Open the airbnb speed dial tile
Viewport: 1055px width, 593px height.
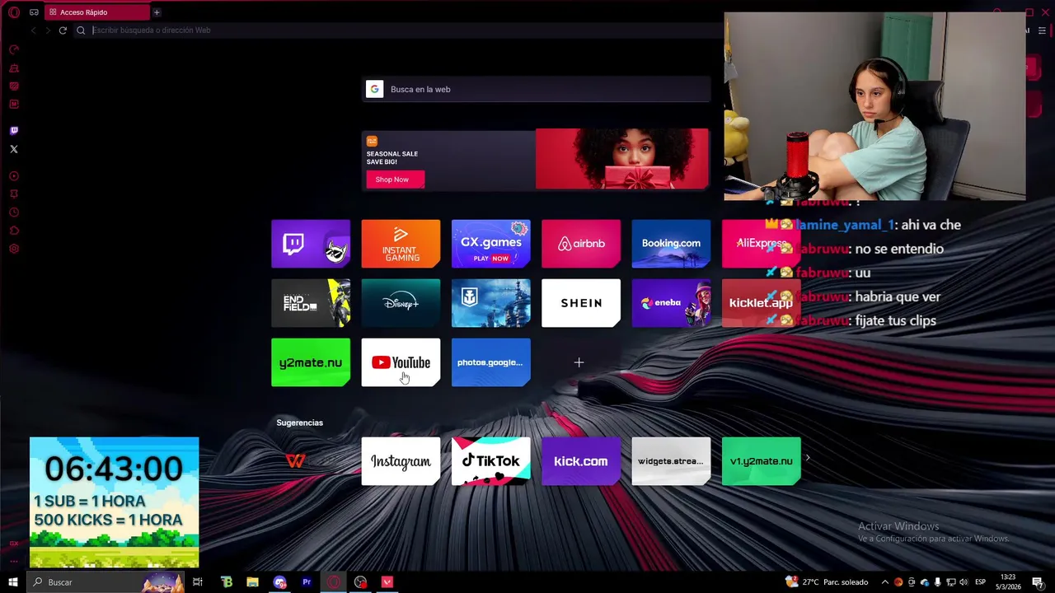(581, 244)
